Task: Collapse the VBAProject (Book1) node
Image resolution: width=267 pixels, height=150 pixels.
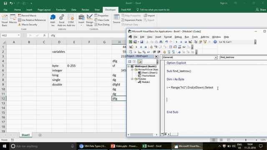Action: pyautogui.click(x=129, y=66)
